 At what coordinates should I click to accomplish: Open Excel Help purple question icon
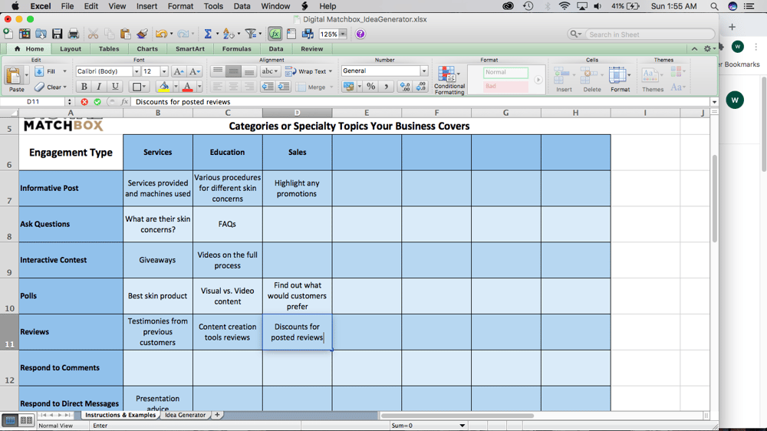click(360, 34)
